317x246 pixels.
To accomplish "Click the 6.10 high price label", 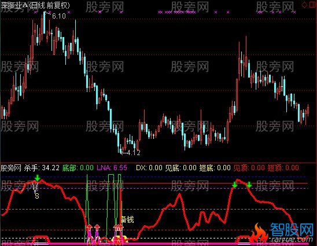I will pyautogui.click(x=59, y=16).
